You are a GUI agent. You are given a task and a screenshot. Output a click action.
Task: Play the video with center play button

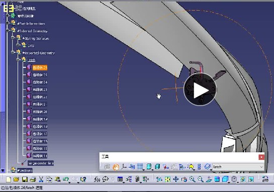[x=200, y=89]
